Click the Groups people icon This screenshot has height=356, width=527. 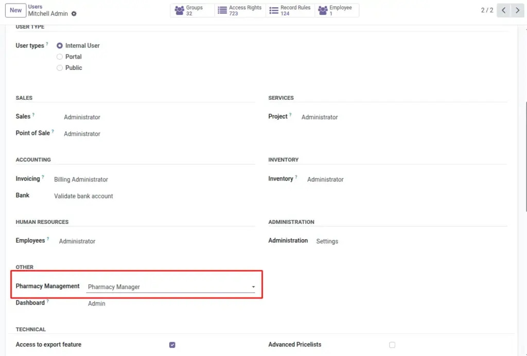click(180, 10)
